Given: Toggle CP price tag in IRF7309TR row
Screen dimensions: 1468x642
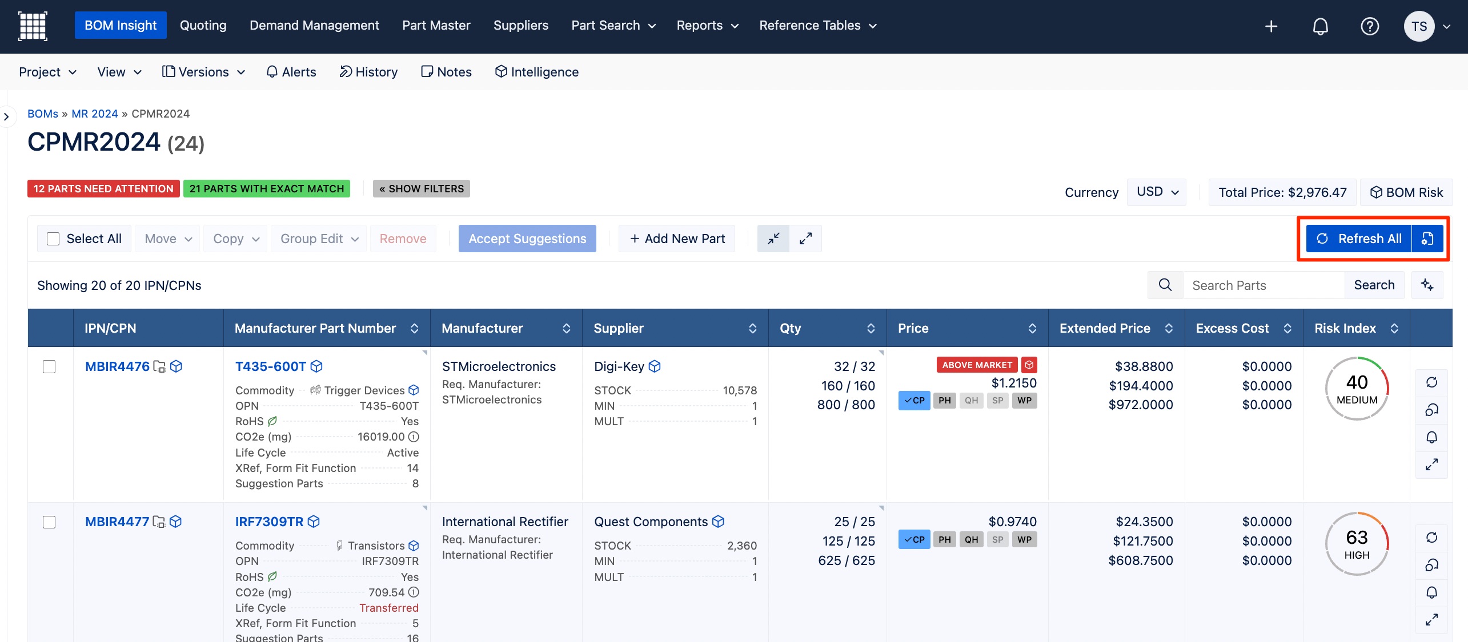Looking at the screenshot, I should tap(914, 540).
